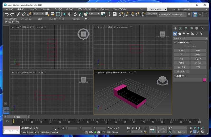
Task: Open the ファイル(F) menu
Action: [9, 9]
